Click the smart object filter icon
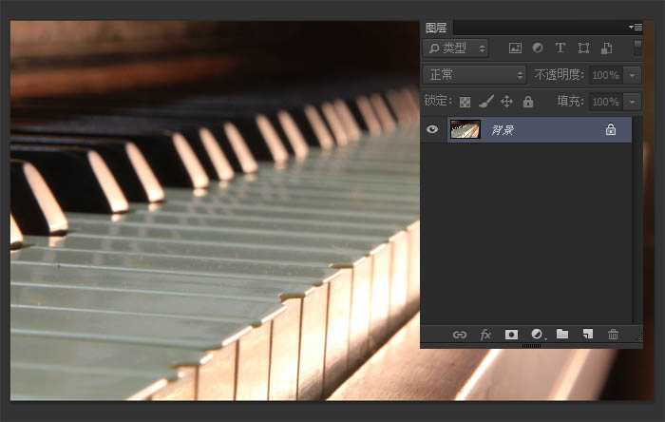Screen dimensions: 665x422 tap(605, 48)
